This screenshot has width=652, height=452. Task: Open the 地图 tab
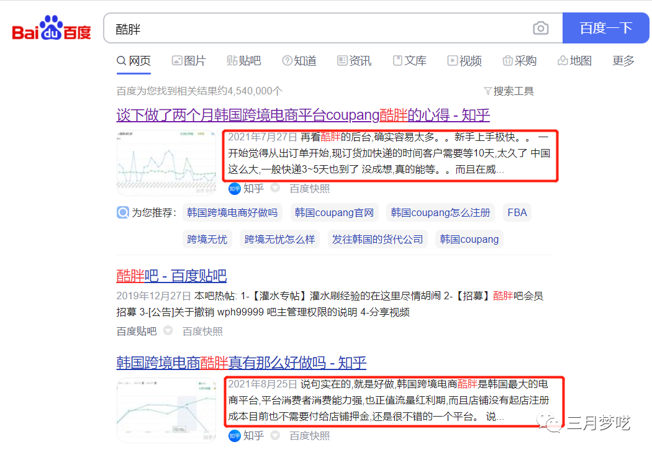[574, 61]
